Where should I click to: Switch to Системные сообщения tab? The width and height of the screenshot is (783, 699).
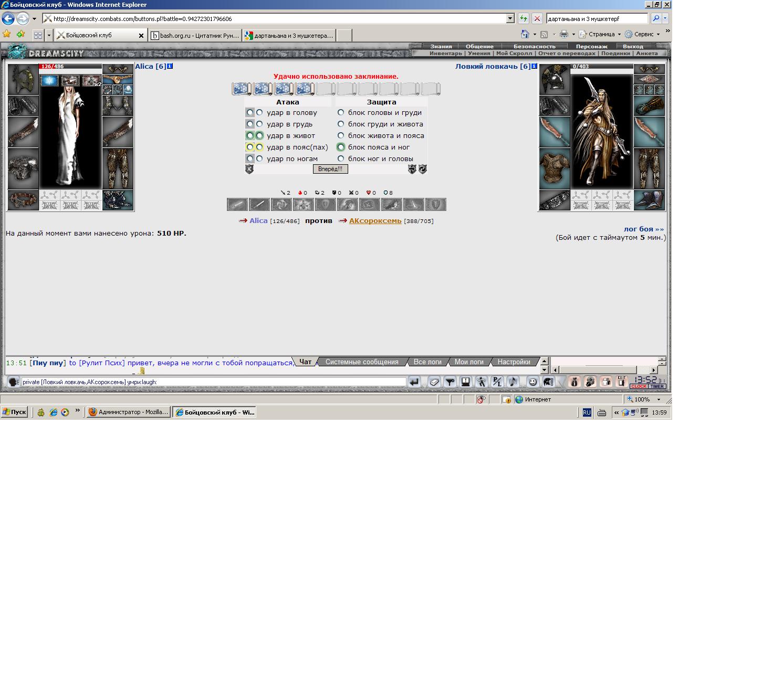coord(362,362)
